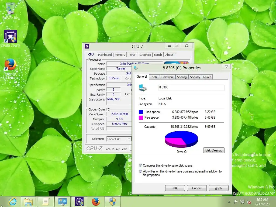Screen dimensions: 276x207
Task: Switch to the Memory tab in CPU-Z
Action: coord(120,55)
